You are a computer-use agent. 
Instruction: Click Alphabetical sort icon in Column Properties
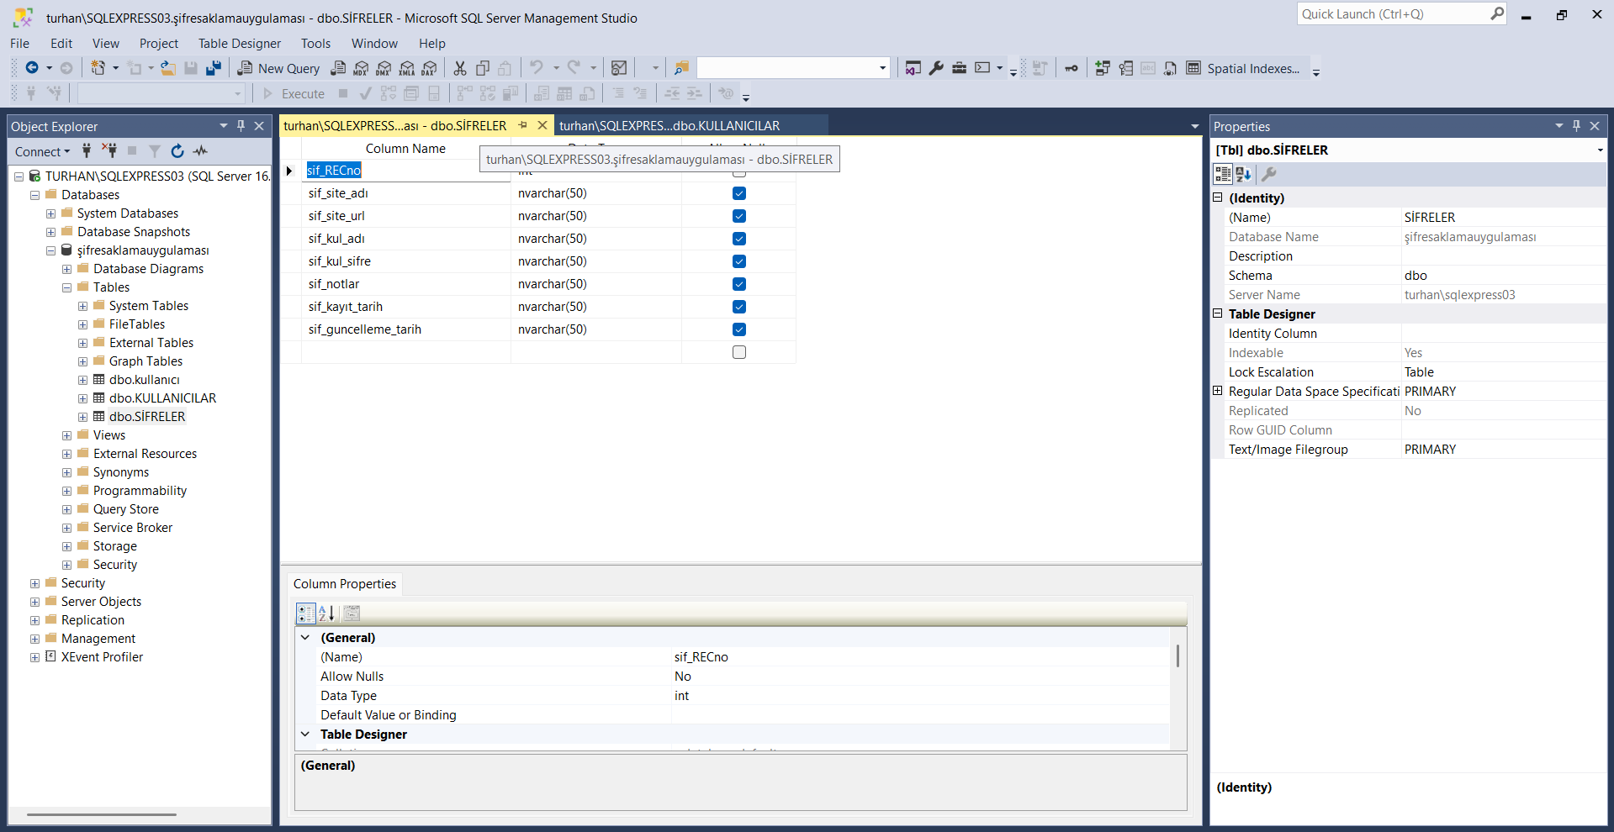pos(327,613)
